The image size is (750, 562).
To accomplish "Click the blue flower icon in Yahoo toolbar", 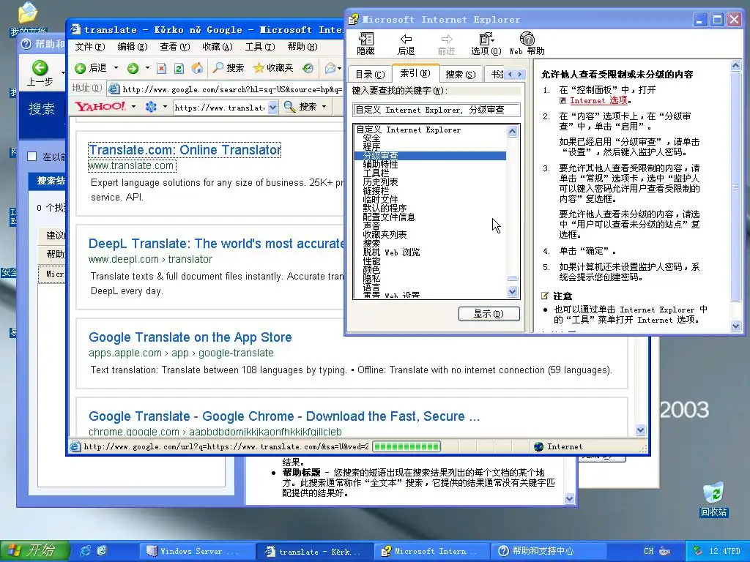I will (x=151, y=107).
